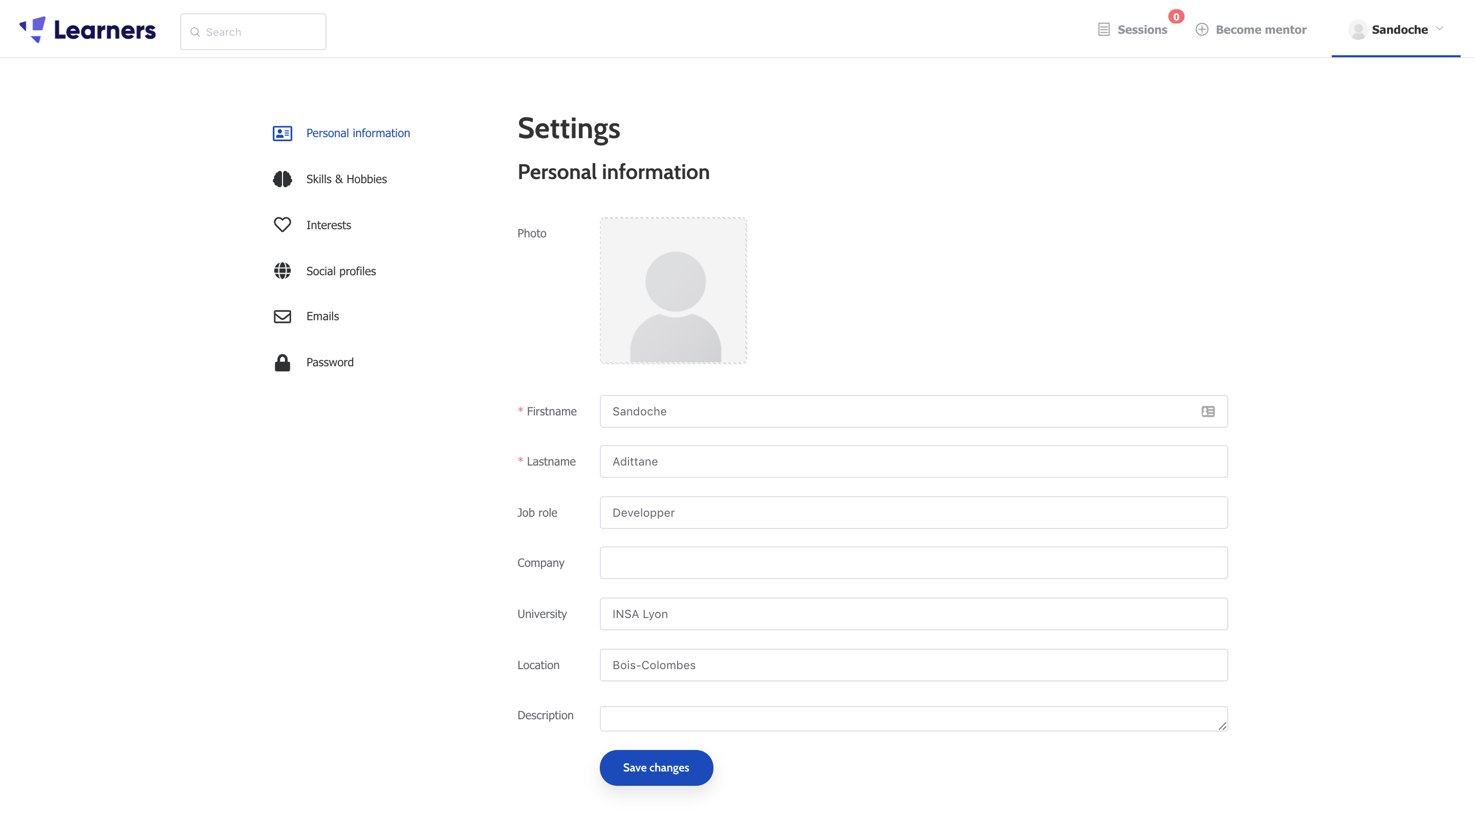Screen dimensions: 1474x839
Task: Focus the empty Company field
Action: pyautogui.click(x=914, y=563)
